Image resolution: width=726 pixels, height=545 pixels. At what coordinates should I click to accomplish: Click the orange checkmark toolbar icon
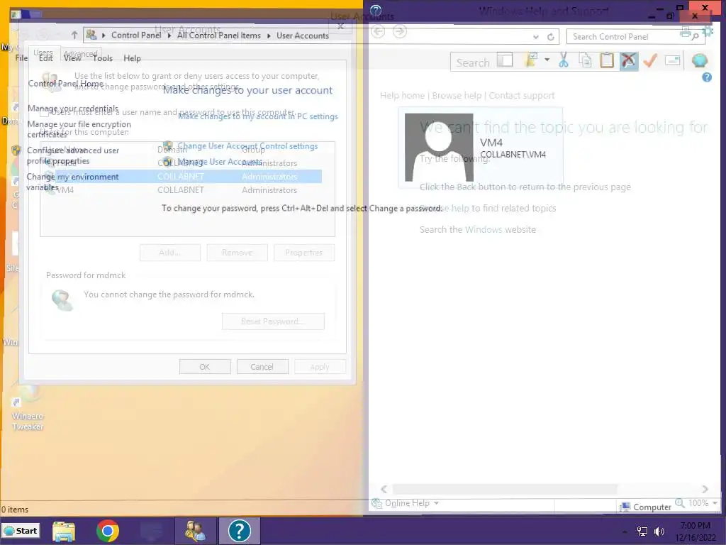click(650, 61)
